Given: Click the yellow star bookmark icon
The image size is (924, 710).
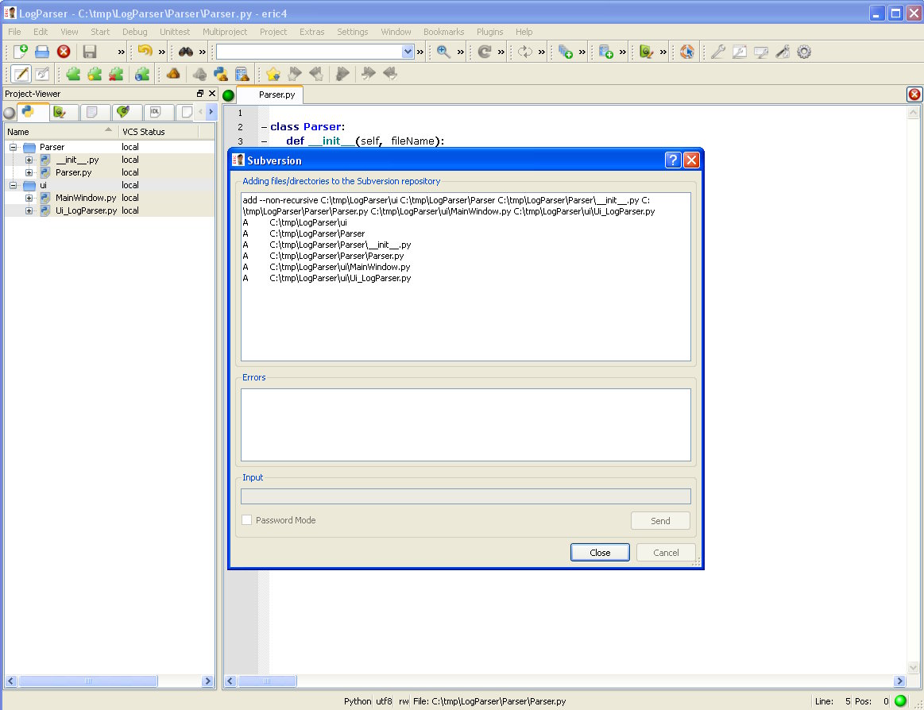Looking at the screenshot, I should pyautogui.click(x=273, y=74).
